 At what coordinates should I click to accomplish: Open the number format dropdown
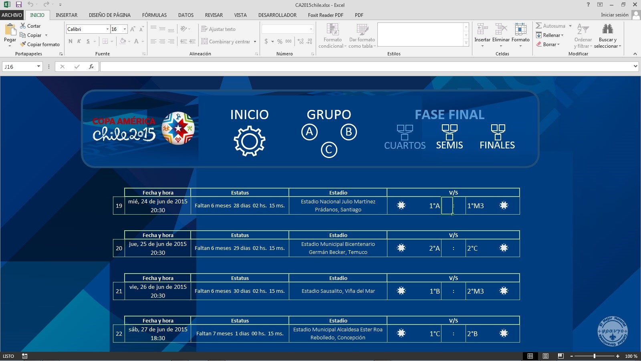click(311, 29)
